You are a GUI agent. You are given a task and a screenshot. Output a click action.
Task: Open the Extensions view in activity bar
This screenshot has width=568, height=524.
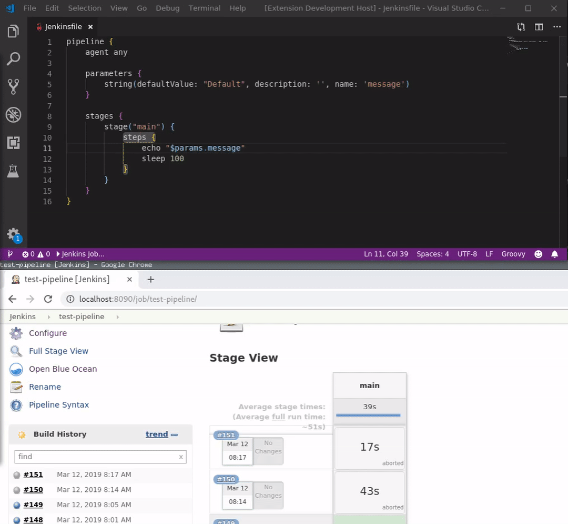click(x=13, y=143)
